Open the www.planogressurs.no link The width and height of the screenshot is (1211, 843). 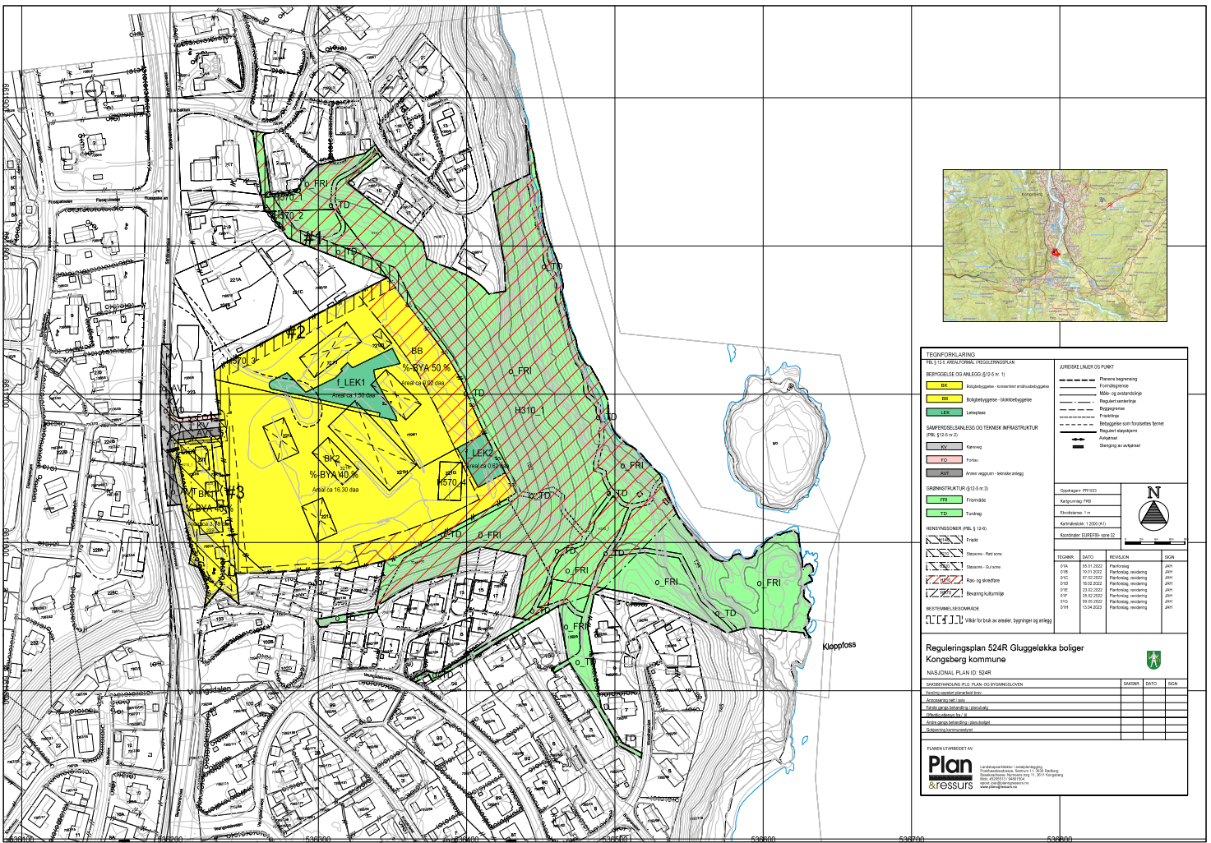[996, 787]
